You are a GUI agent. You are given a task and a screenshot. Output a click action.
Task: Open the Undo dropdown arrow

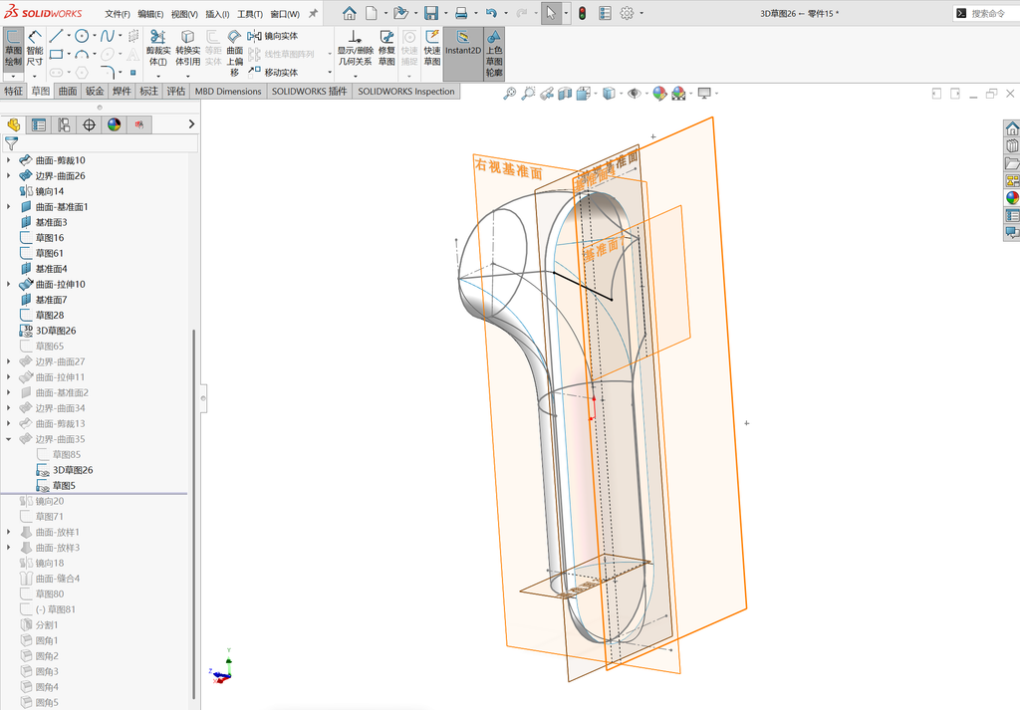pyautogui.click(x=506, y=13)
